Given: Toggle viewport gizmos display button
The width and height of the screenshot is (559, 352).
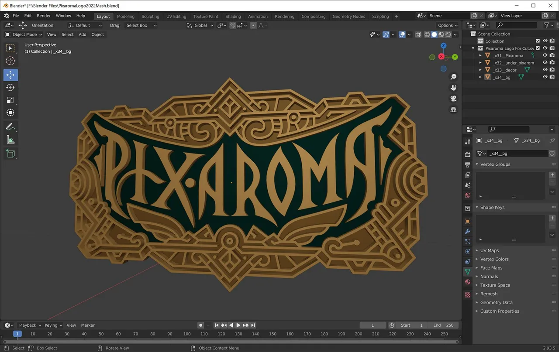Looking at the screenshot, I should [x=386, y=34].
